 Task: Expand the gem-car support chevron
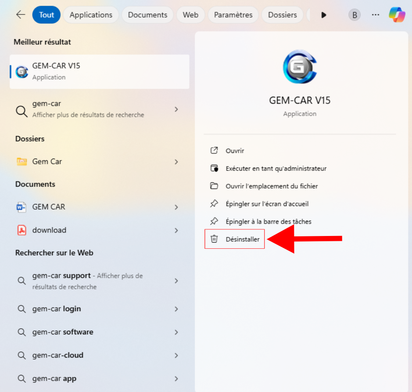pos(176,281)
